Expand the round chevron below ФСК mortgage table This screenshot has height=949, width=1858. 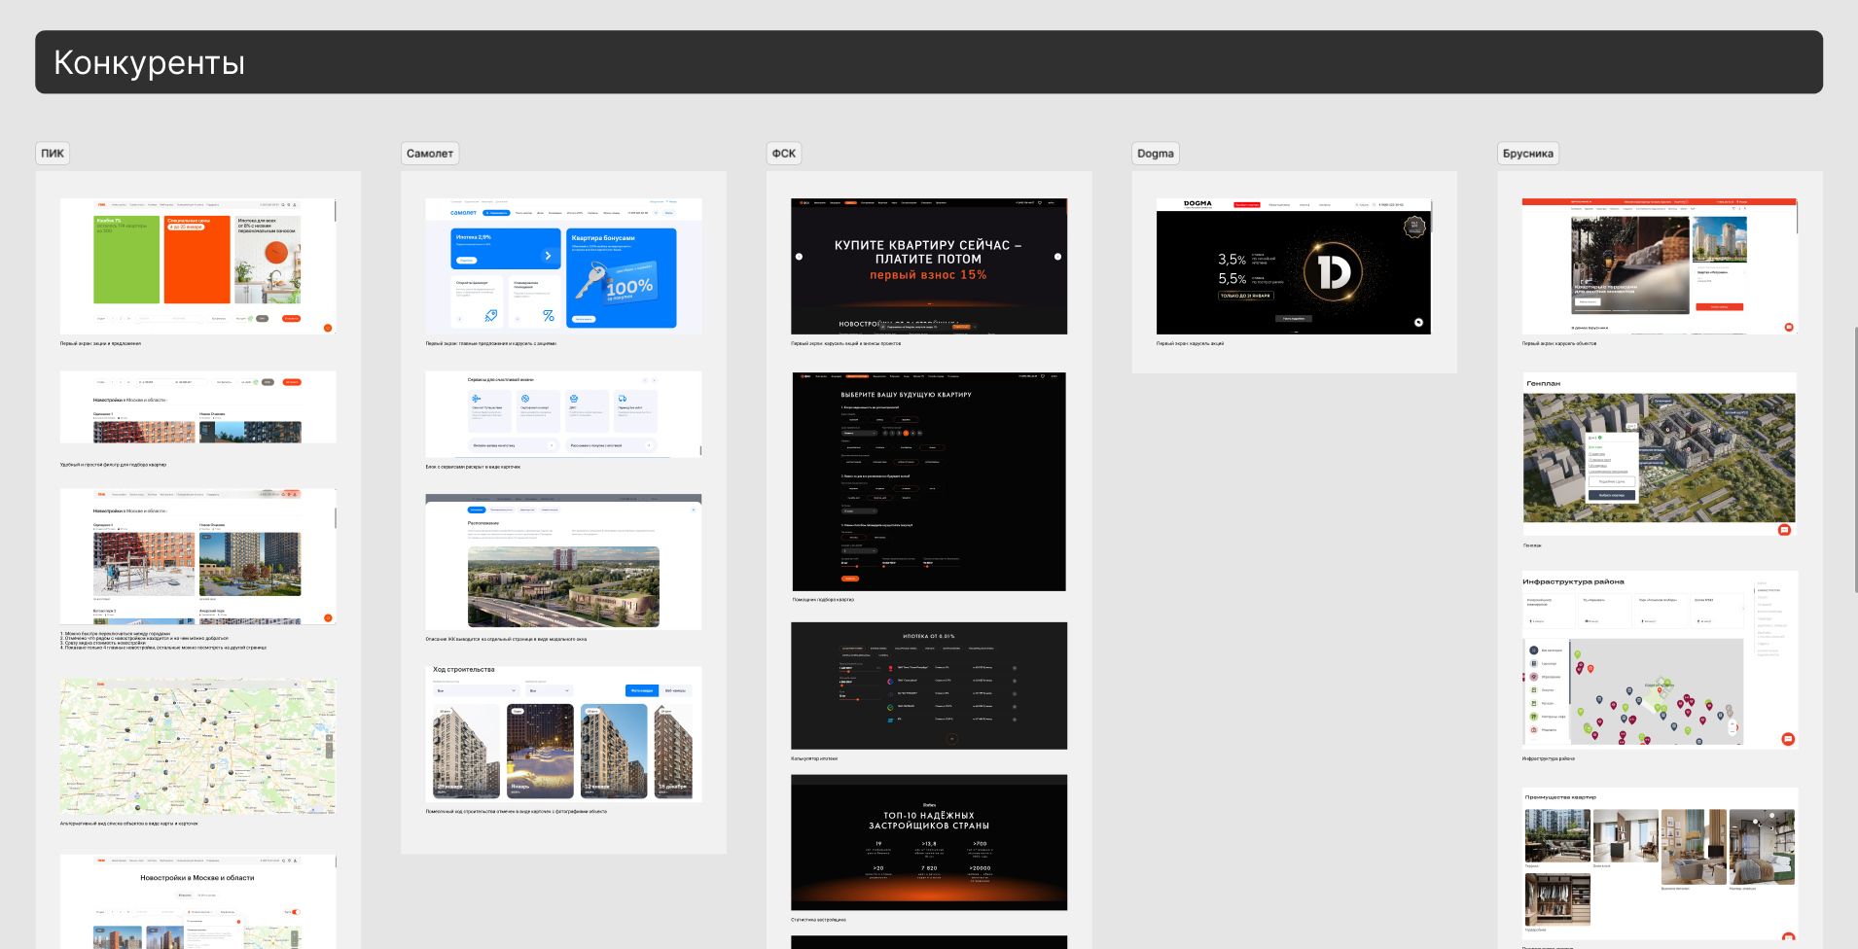click(x=951, y=739)
